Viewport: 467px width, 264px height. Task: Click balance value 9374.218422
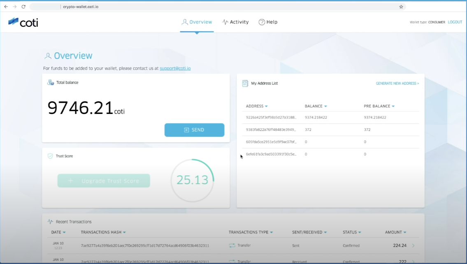(316, 118)
